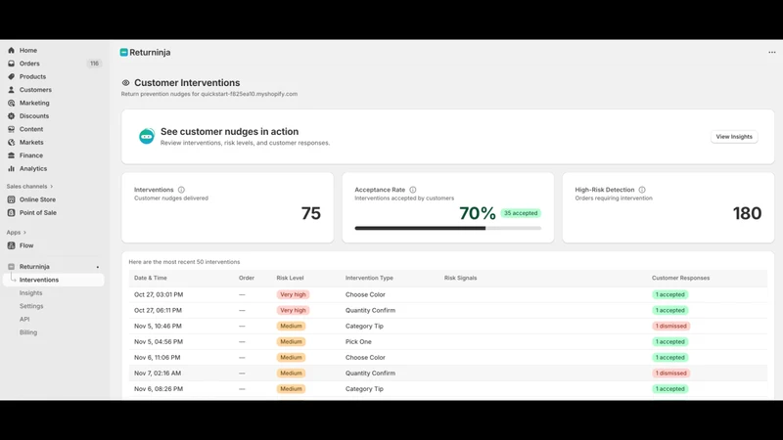
Task: Click the Flow app icon
Action: pyautogui.click(x=11, y=245)
